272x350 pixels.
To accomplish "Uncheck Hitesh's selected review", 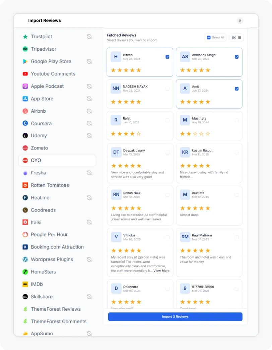I will coord(167,57).
